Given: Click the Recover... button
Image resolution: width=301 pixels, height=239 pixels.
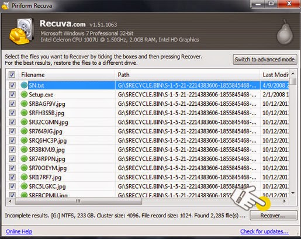Looking at the screenshot, I should click(274, 216).
